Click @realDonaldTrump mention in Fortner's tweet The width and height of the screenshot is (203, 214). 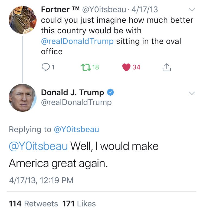click(x=77, y=41)
